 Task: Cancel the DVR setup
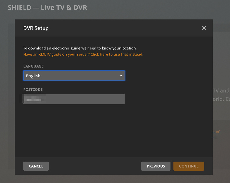pos(36,166)
